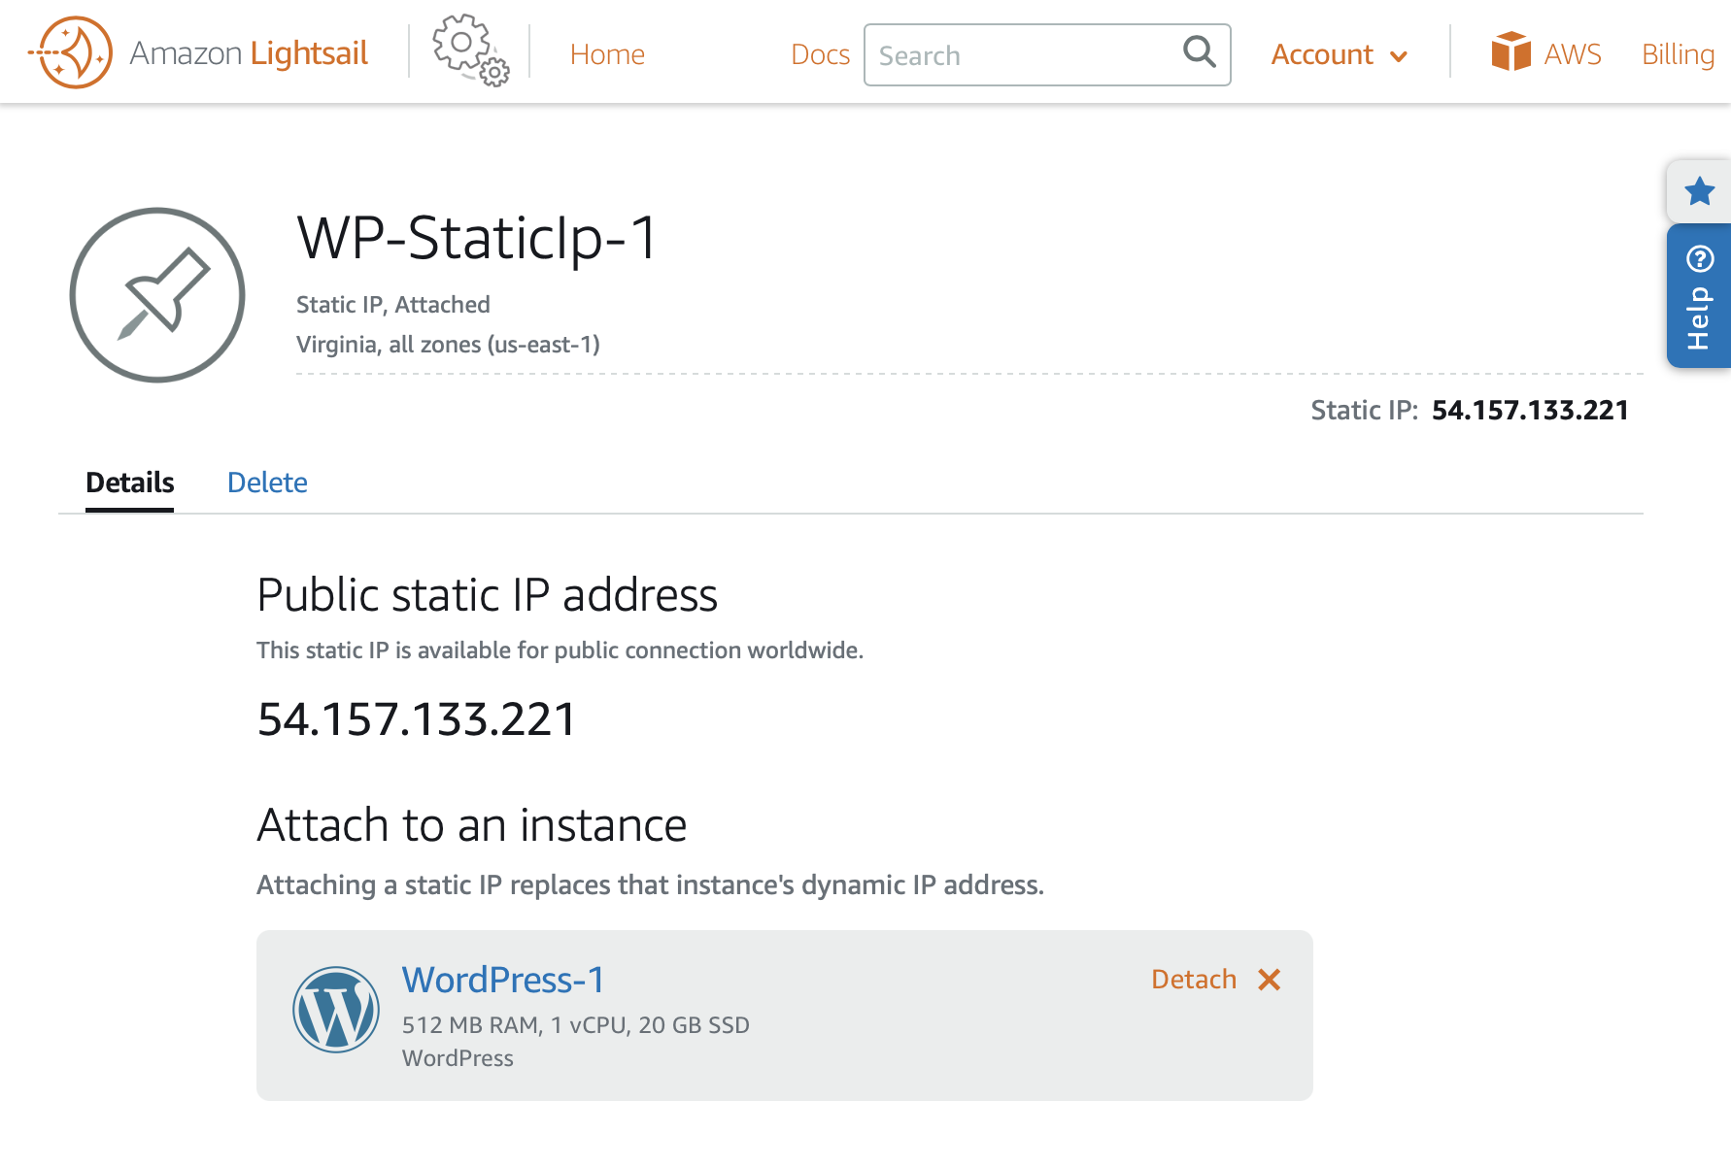Switch to the Delete tab
This screenshot has width=1731, height=1167.
267,483
